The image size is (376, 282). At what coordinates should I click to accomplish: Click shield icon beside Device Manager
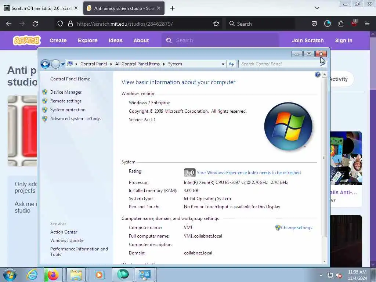coord(45,92)
